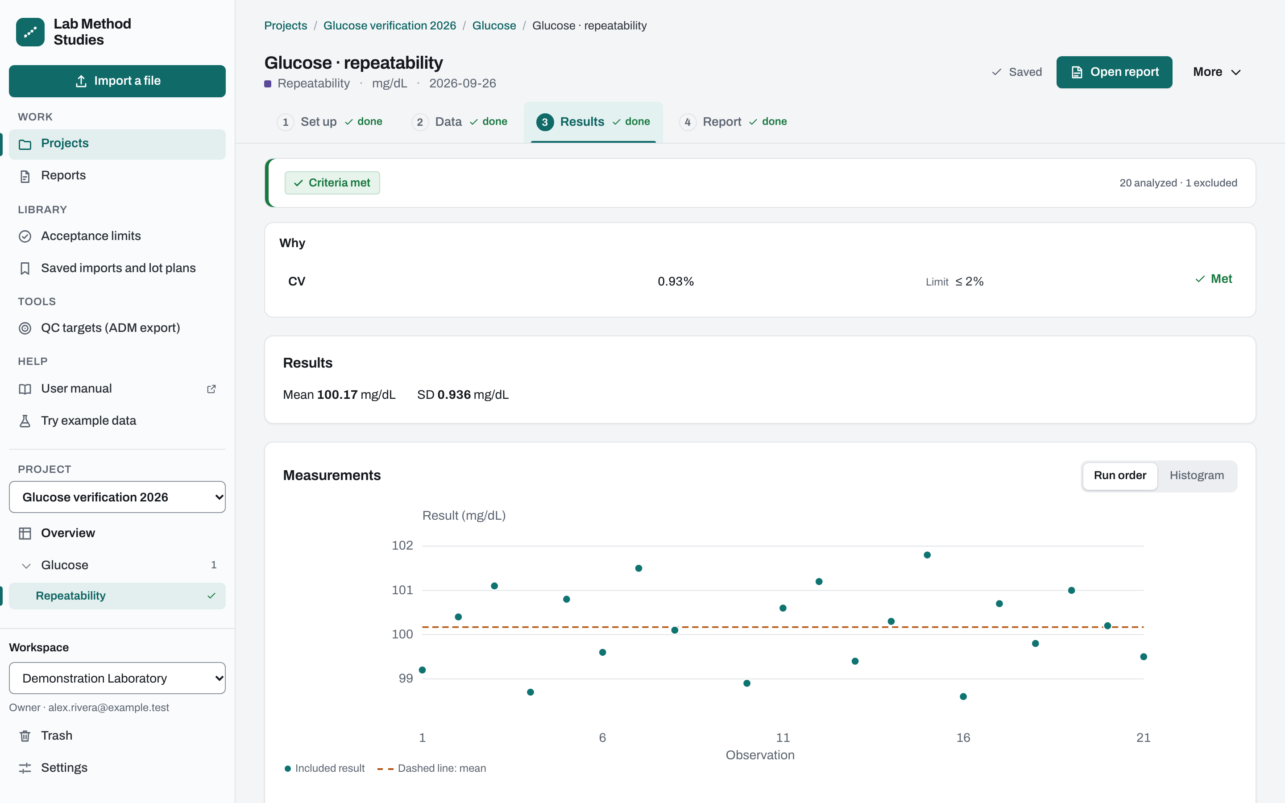Click the Lab Method Studies logo icon
The height and width of the screenshot is (803, 1285).
30,32
